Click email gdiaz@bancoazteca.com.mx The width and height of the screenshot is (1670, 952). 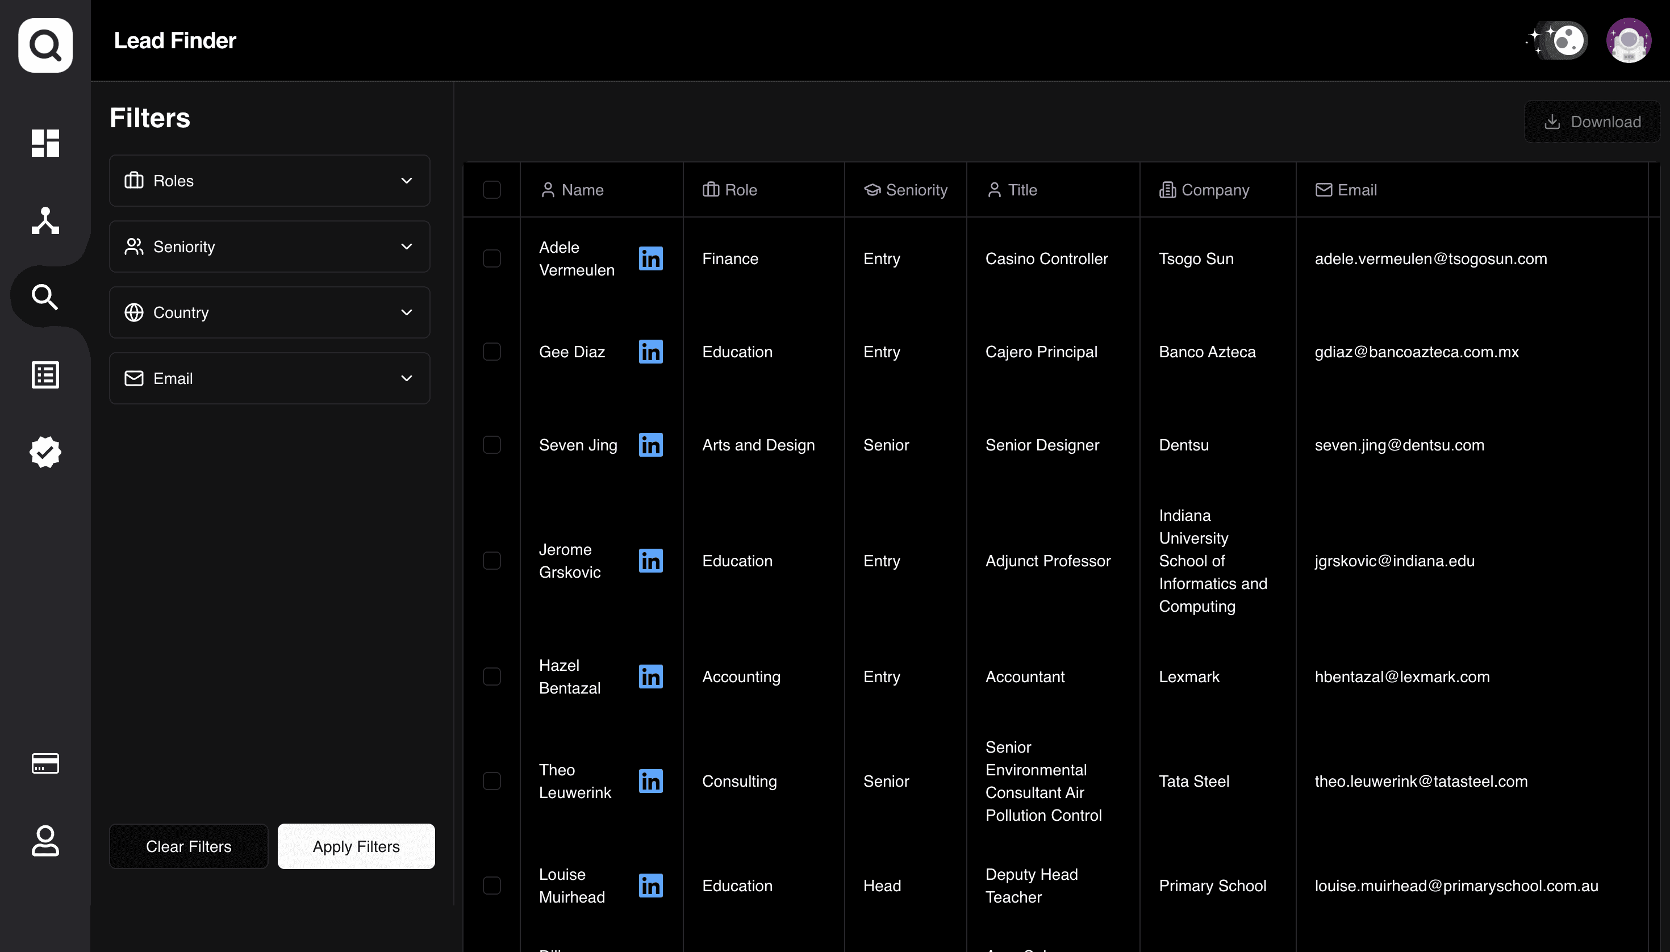1416,352
